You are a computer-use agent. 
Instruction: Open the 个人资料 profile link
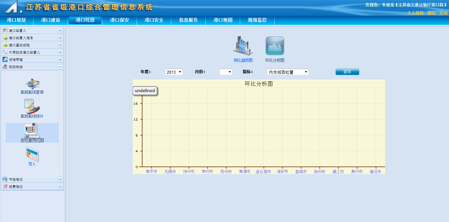tap(415, 13)
